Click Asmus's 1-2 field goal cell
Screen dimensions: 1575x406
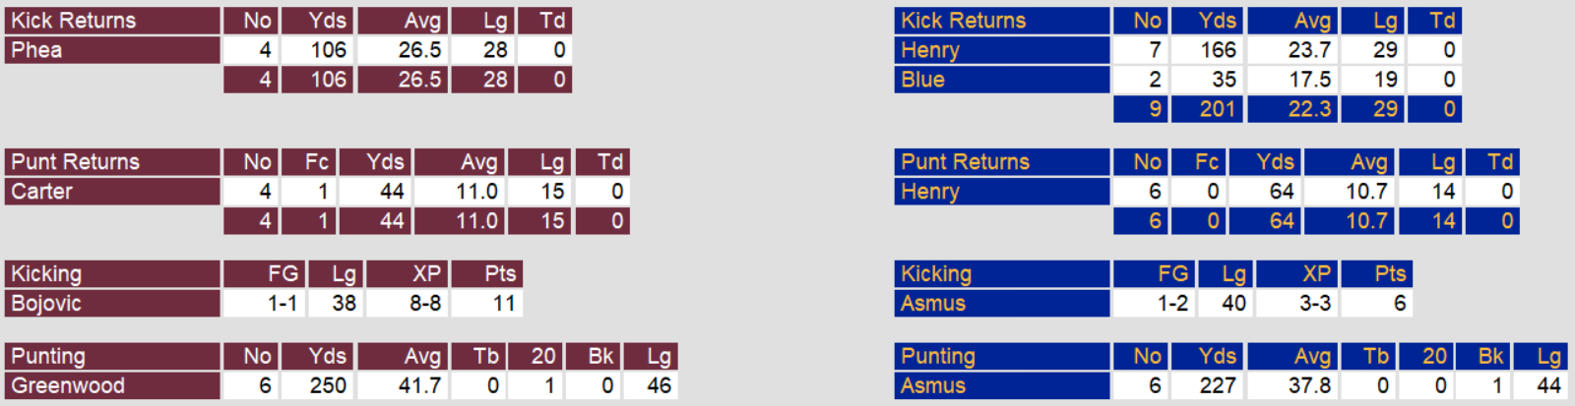(1172, 304)
